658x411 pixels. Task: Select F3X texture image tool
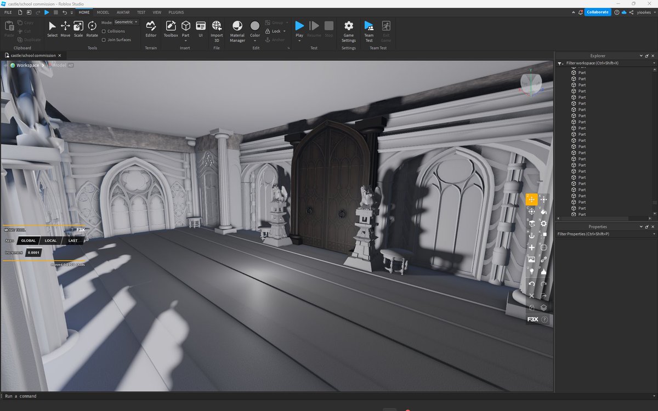(531, 260)
